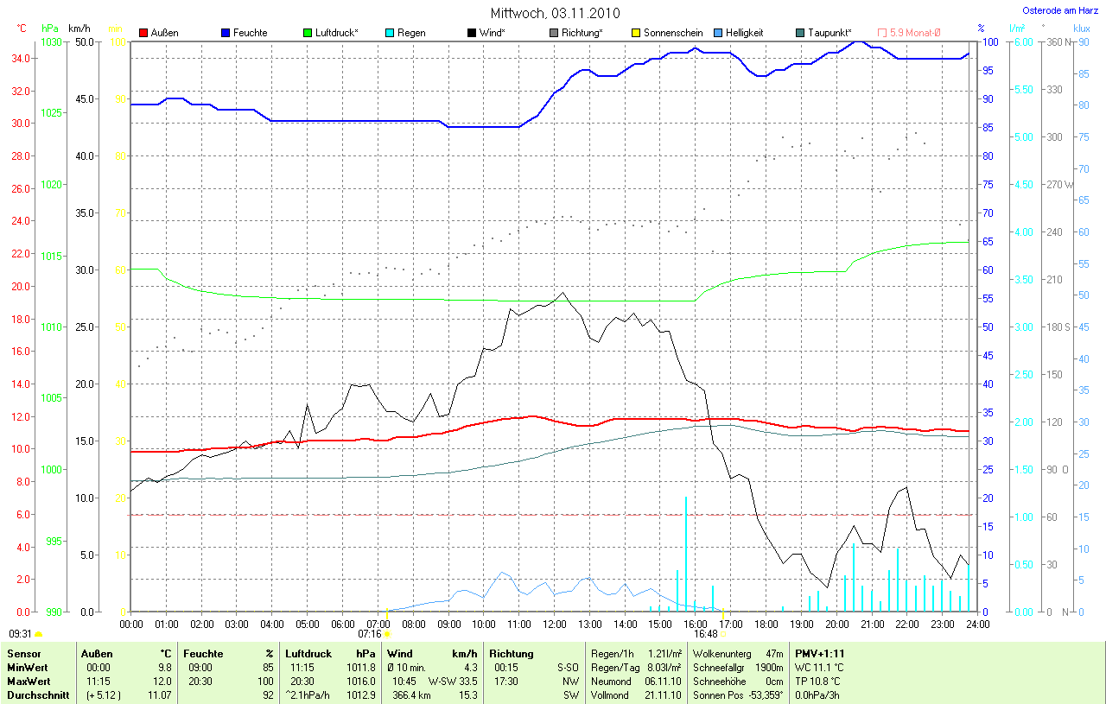Viewport: 1106px width, 704px height.
Task: Click the green Luftdruck legend square
Action: [x=308, y=33]
